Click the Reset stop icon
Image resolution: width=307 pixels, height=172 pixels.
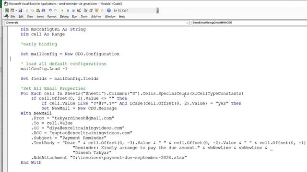pyautogui.click(x=73, y=11)
